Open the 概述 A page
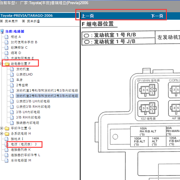The height and width of the screenshot is (180, 180). [x=16, y=37]
